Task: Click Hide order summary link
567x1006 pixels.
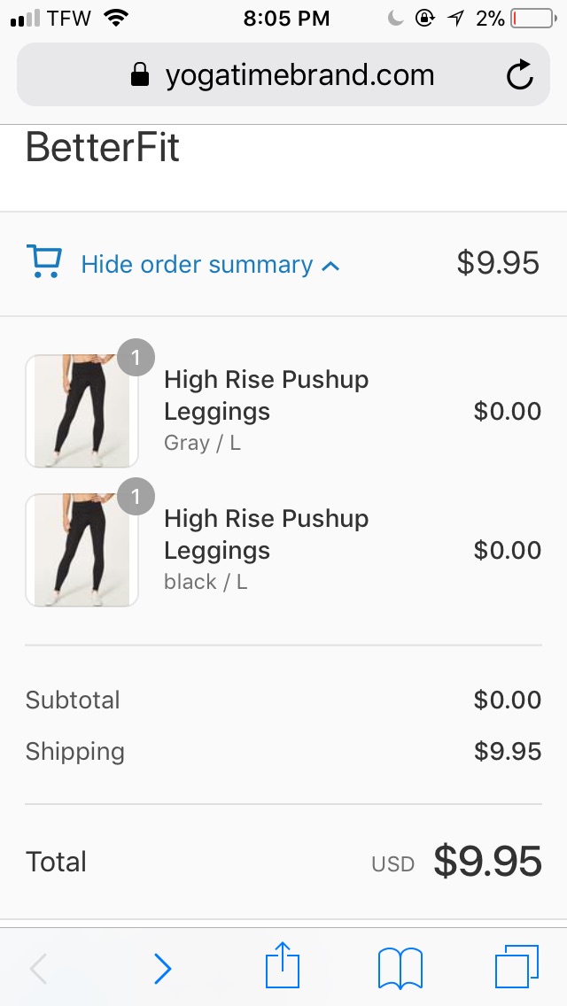Action: [198, 264]
